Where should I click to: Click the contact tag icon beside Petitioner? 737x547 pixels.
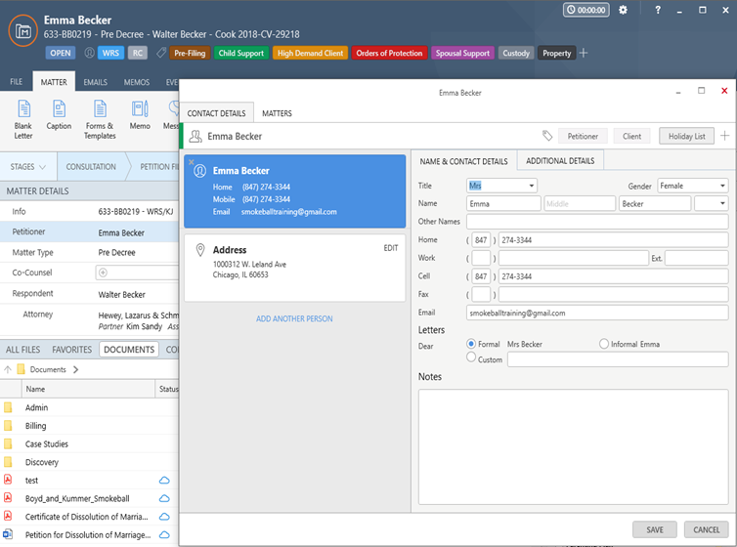[x=547, y=136]
